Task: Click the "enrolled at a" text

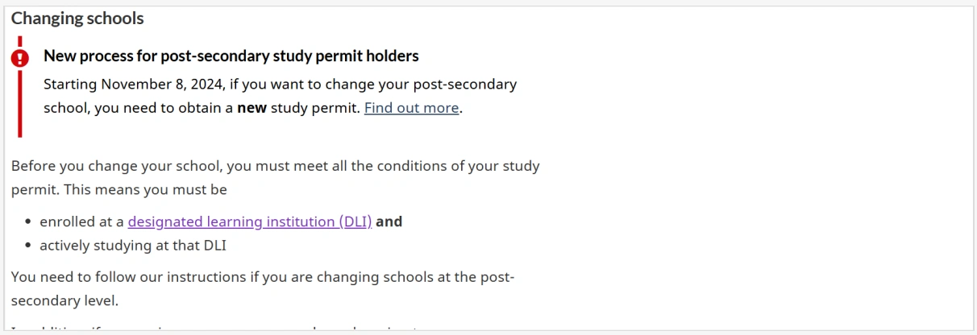Action: pyautogui.click(x=81, y=221)
